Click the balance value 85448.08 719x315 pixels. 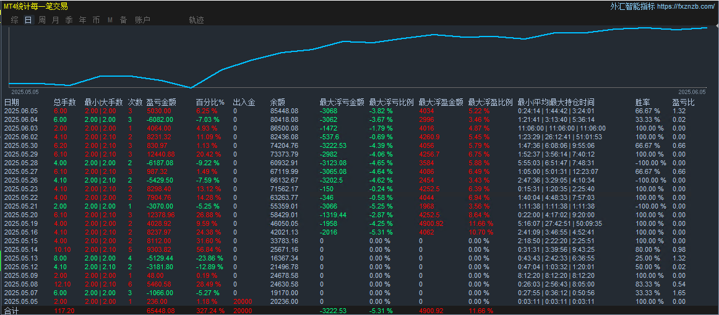(284, 111)
